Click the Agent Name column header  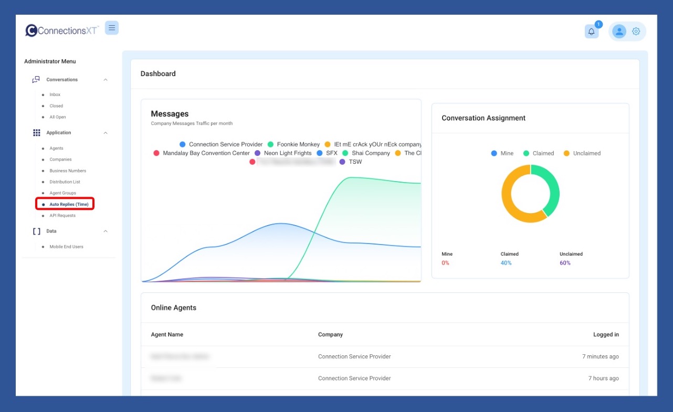click(x=167, y=335)
